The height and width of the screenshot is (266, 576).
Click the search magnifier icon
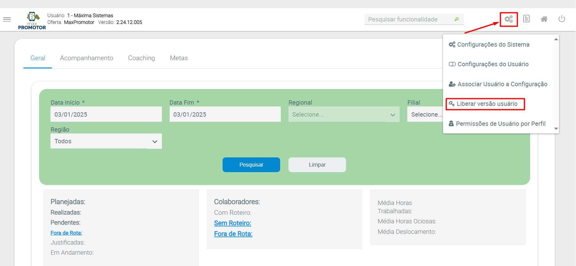(x=457, y=19)
